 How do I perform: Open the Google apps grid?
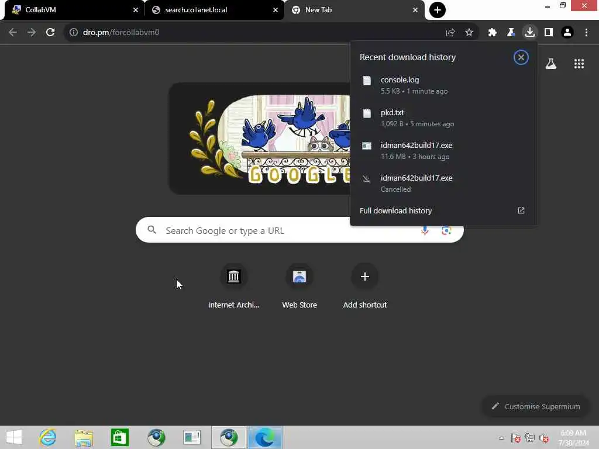click(579, 64)
